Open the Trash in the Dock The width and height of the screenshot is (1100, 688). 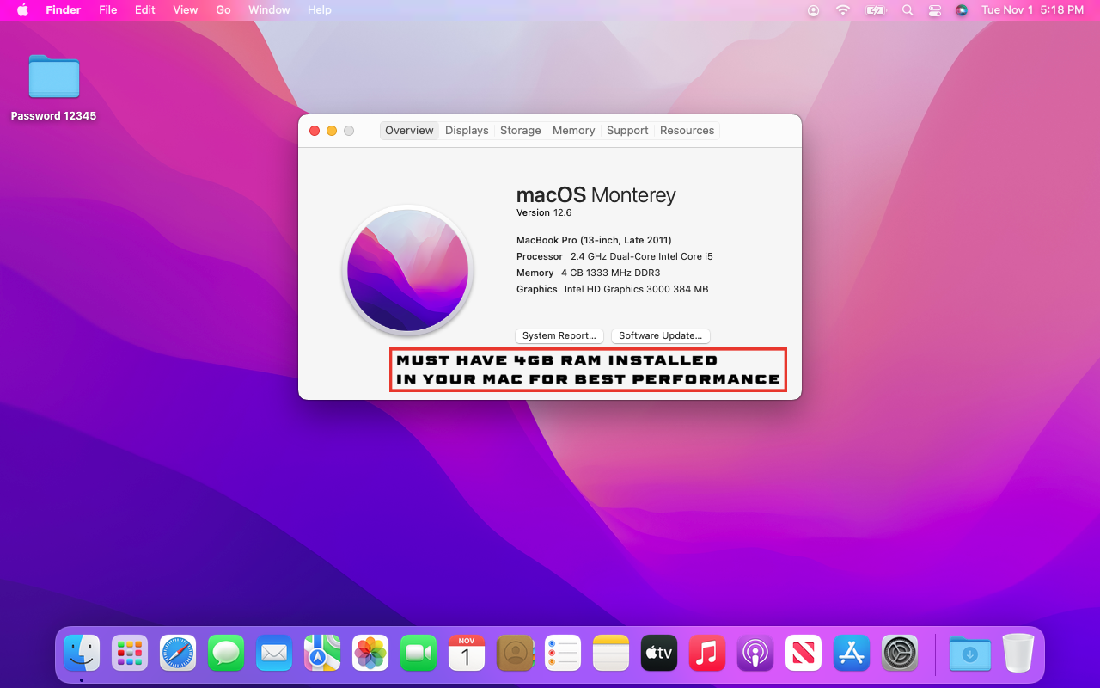(1018, 654)
